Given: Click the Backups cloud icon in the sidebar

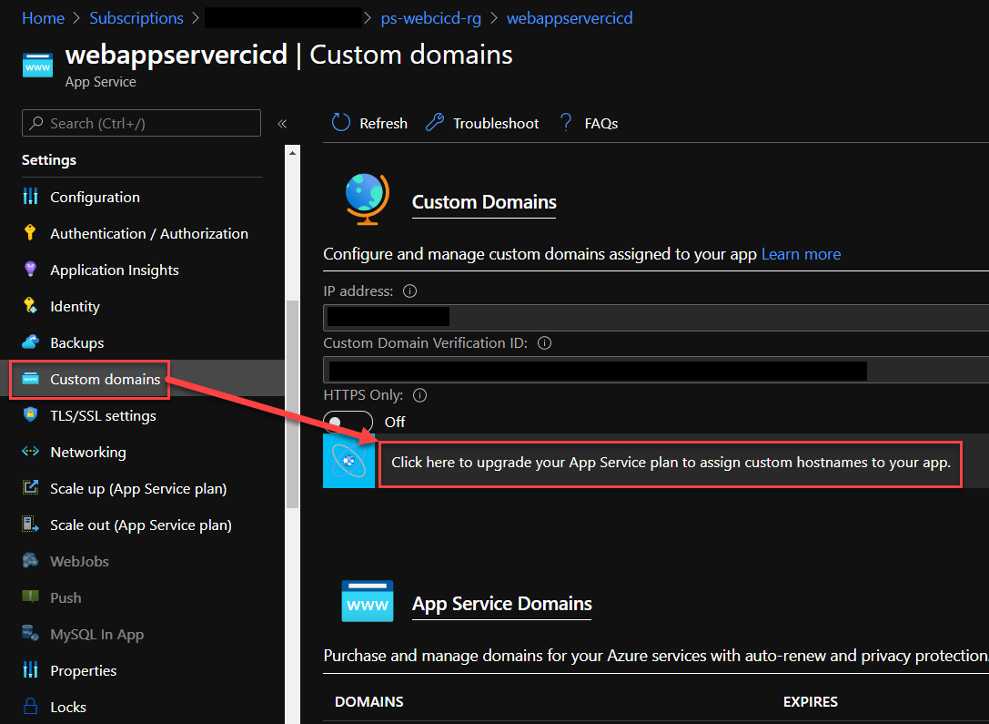Looking at the screenshot, I should click(x=31, y=342).
